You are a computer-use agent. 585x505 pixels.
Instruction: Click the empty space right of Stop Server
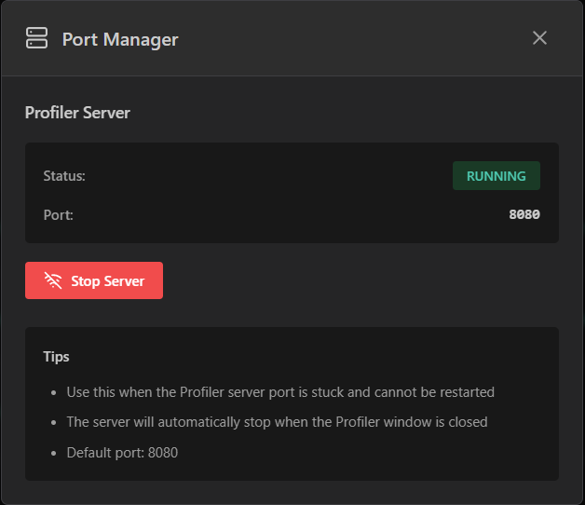point(363,280)
